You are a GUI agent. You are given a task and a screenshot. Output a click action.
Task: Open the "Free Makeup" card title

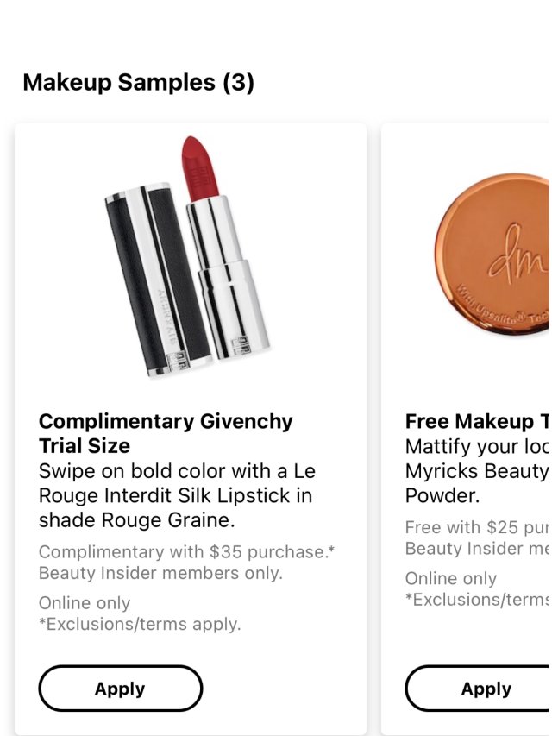click(476, 421)
